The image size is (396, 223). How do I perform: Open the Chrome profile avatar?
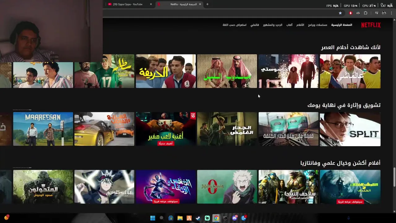pyautogui.click(x=384, y=13)
